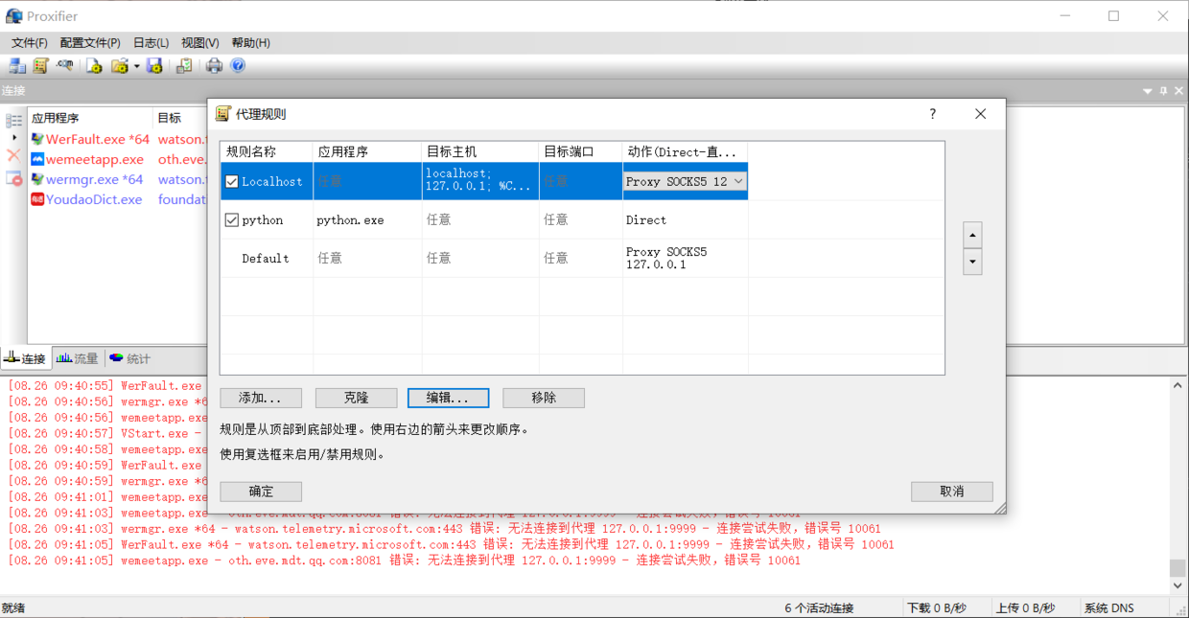Open the 文件(F) menu
Image resolution: width=1189 pixels, height=618 pixels.
pyautogui.click(x=30, y=42)
